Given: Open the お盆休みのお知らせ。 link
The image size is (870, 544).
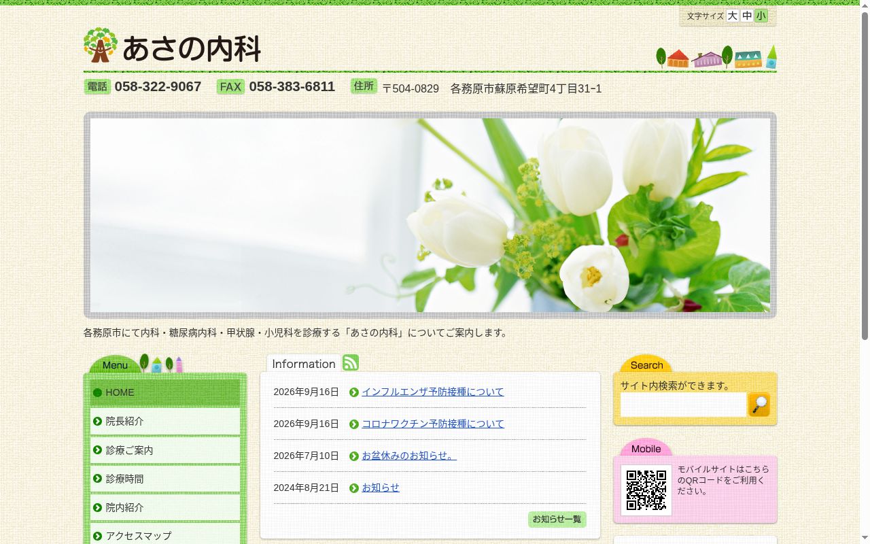Looking at the screenshot, I should [409, 456].
